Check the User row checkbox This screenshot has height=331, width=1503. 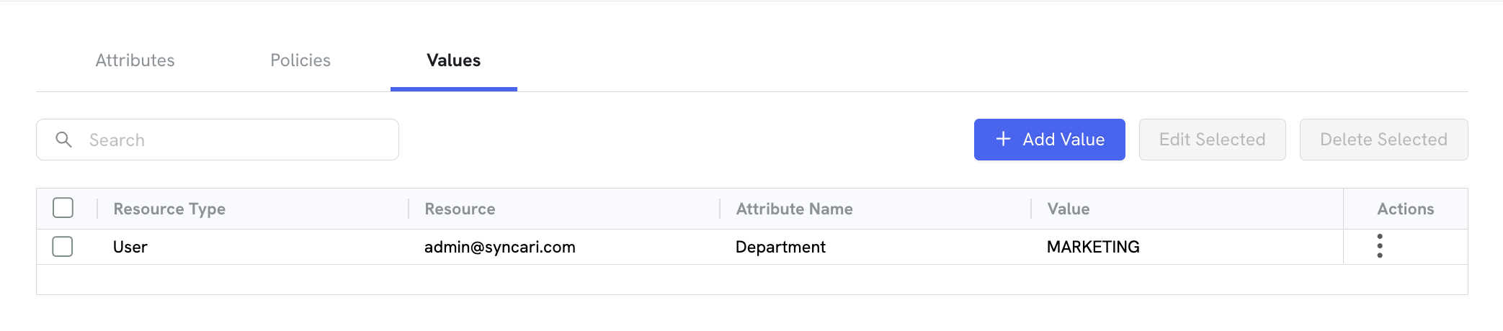63,246
